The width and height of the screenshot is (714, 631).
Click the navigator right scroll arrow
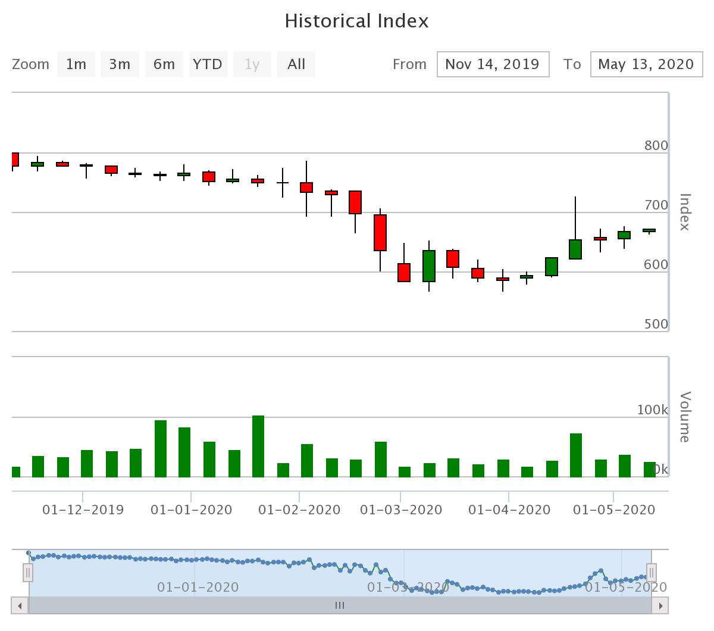coord(660,606)
